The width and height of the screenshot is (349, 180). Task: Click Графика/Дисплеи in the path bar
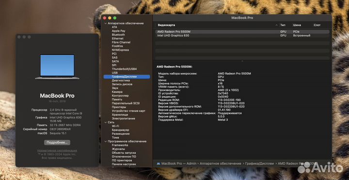(259, 164)
